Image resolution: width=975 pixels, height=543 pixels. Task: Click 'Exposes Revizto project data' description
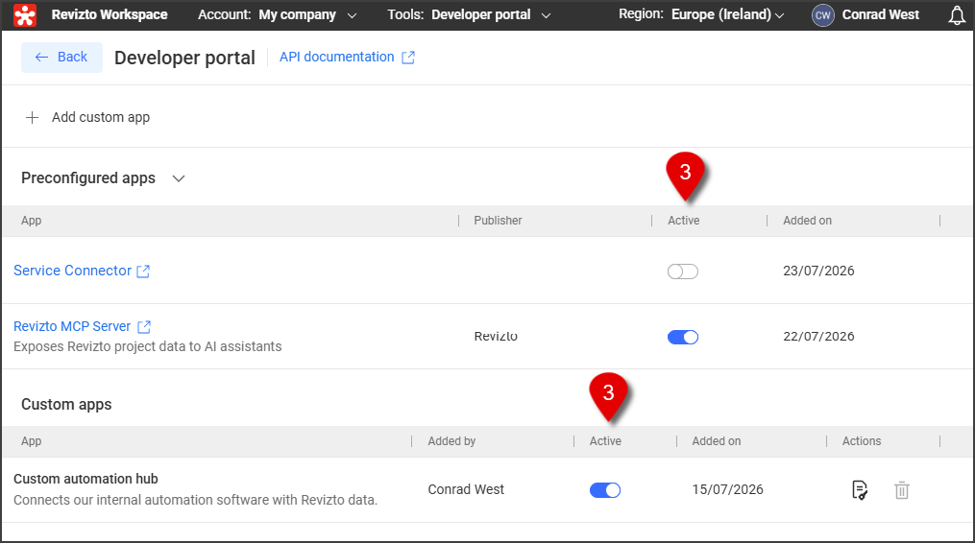coord(147,346)
